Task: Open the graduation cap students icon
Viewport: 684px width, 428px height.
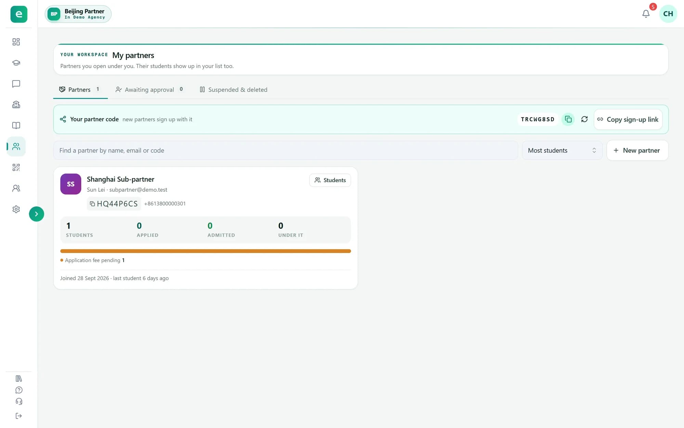Action: pyautogui.click(x=16, y=63)
